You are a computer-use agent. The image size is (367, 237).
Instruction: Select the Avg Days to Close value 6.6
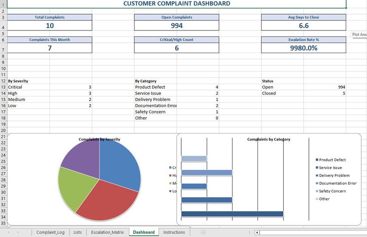point(304,25)
